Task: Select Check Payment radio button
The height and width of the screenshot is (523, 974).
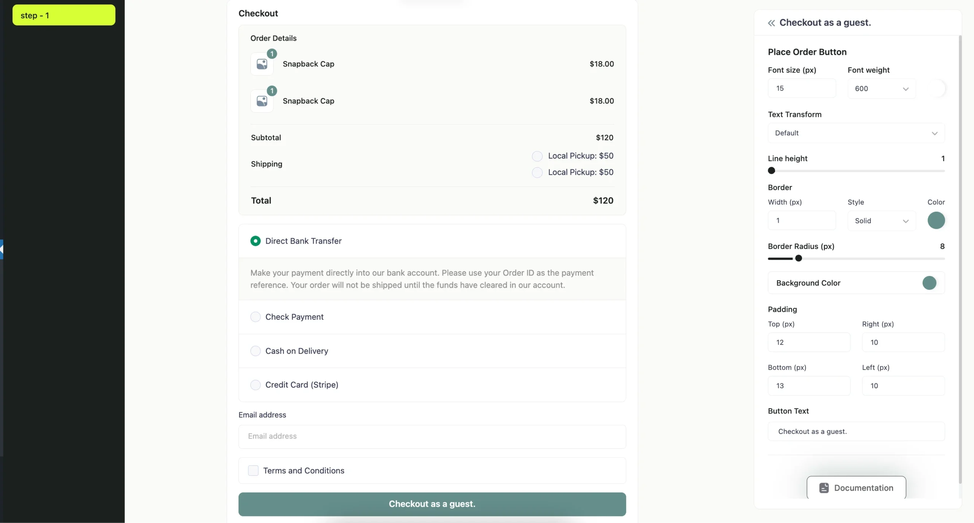Action: click(x=255, y=317)
